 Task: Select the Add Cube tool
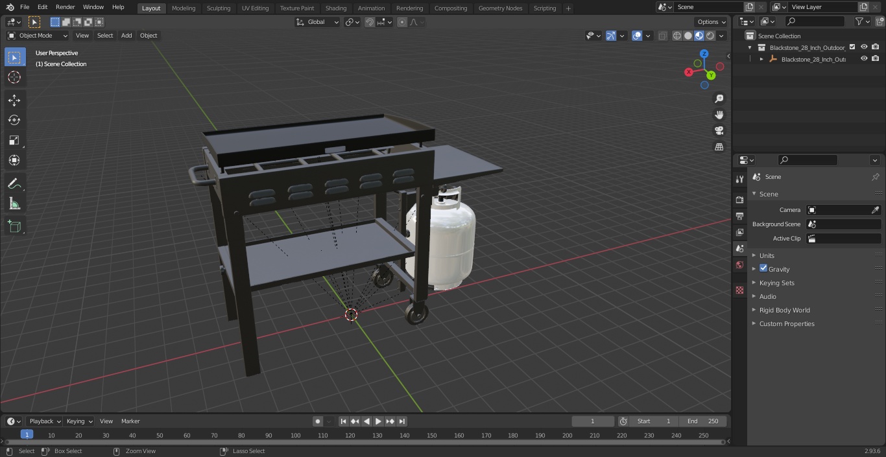[14, 226]
